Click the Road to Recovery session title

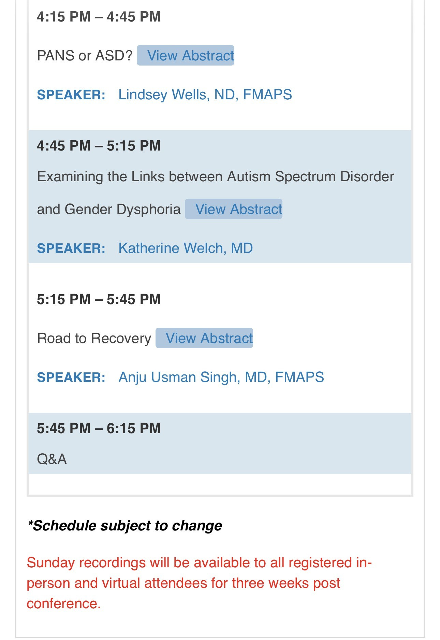[x=94, y=338]
